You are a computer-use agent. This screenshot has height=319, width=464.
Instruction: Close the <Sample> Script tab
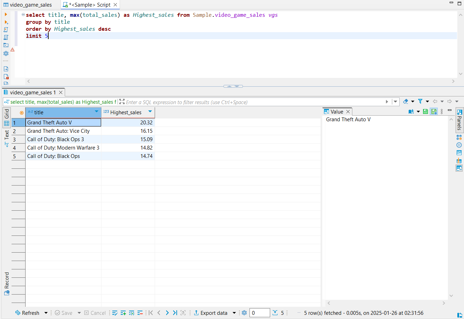[x=115, y=5]
